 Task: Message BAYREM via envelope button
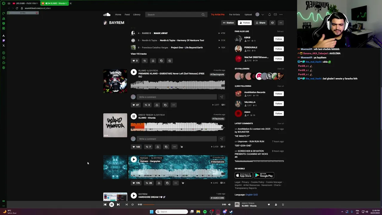click(x=272, y=23)
